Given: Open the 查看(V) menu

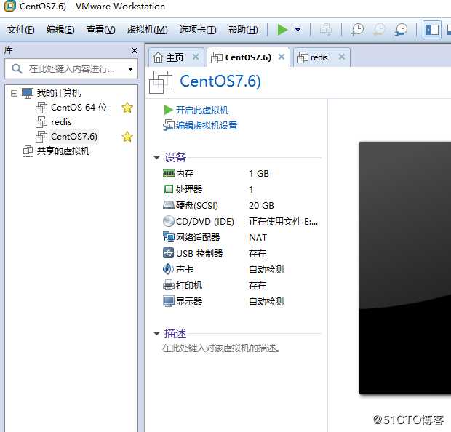Looking at the screenshot, I should (x=101, y=30).
